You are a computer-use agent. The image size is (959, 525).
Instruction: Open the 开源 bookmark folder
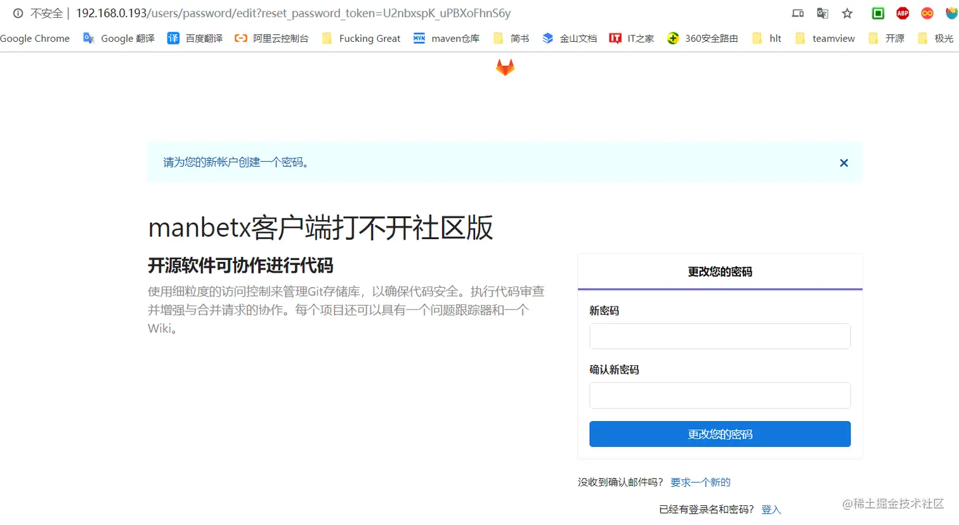[886, 39]
